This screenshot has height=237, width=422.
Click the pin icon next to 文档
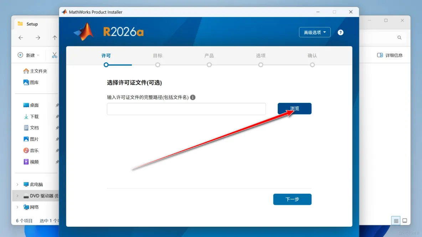[x=57, y=128]
